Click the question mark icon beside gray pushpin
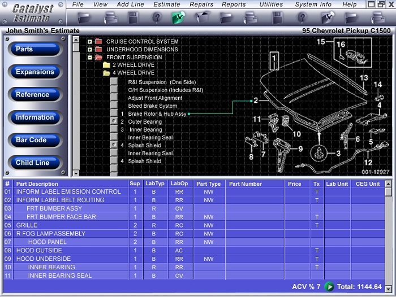Screen dimensions: 396x297 click(302, 18)
